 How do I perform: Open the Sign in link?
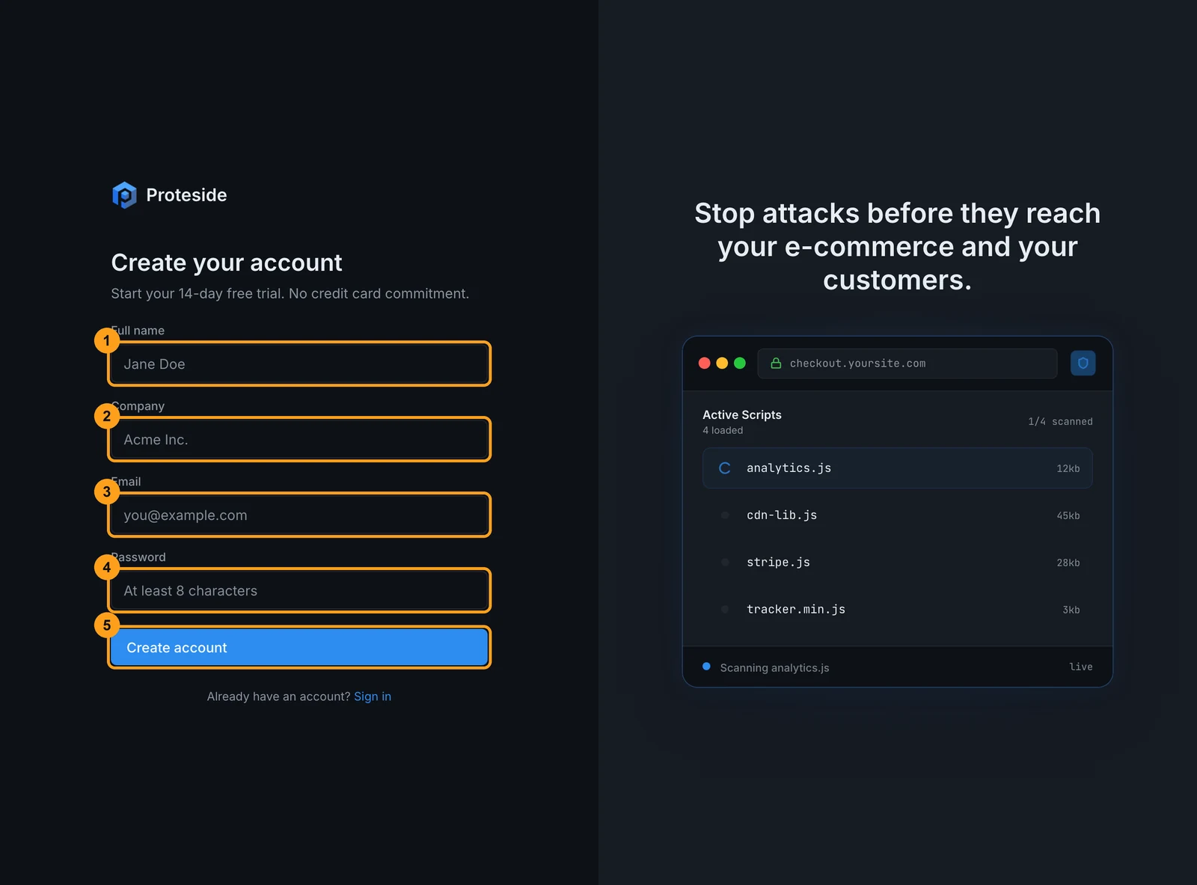(x=373, y=696)
